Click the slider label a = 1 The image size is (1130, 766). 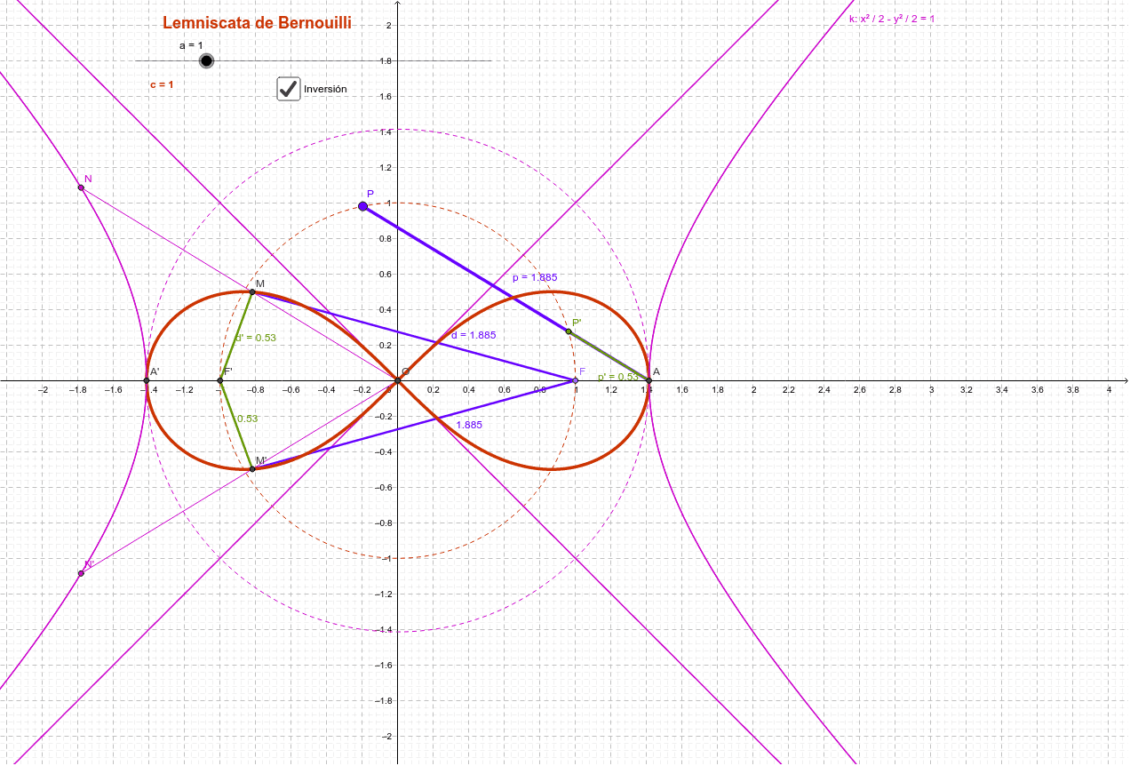[x=191, y=44]
